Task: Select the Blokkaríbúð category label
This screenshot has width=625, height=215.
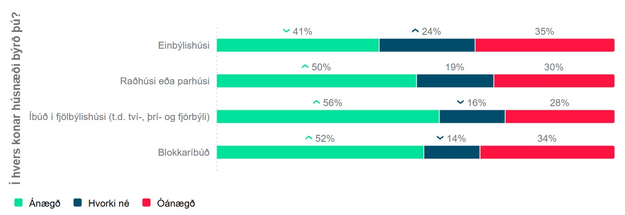Action: (x=184, y=152)
